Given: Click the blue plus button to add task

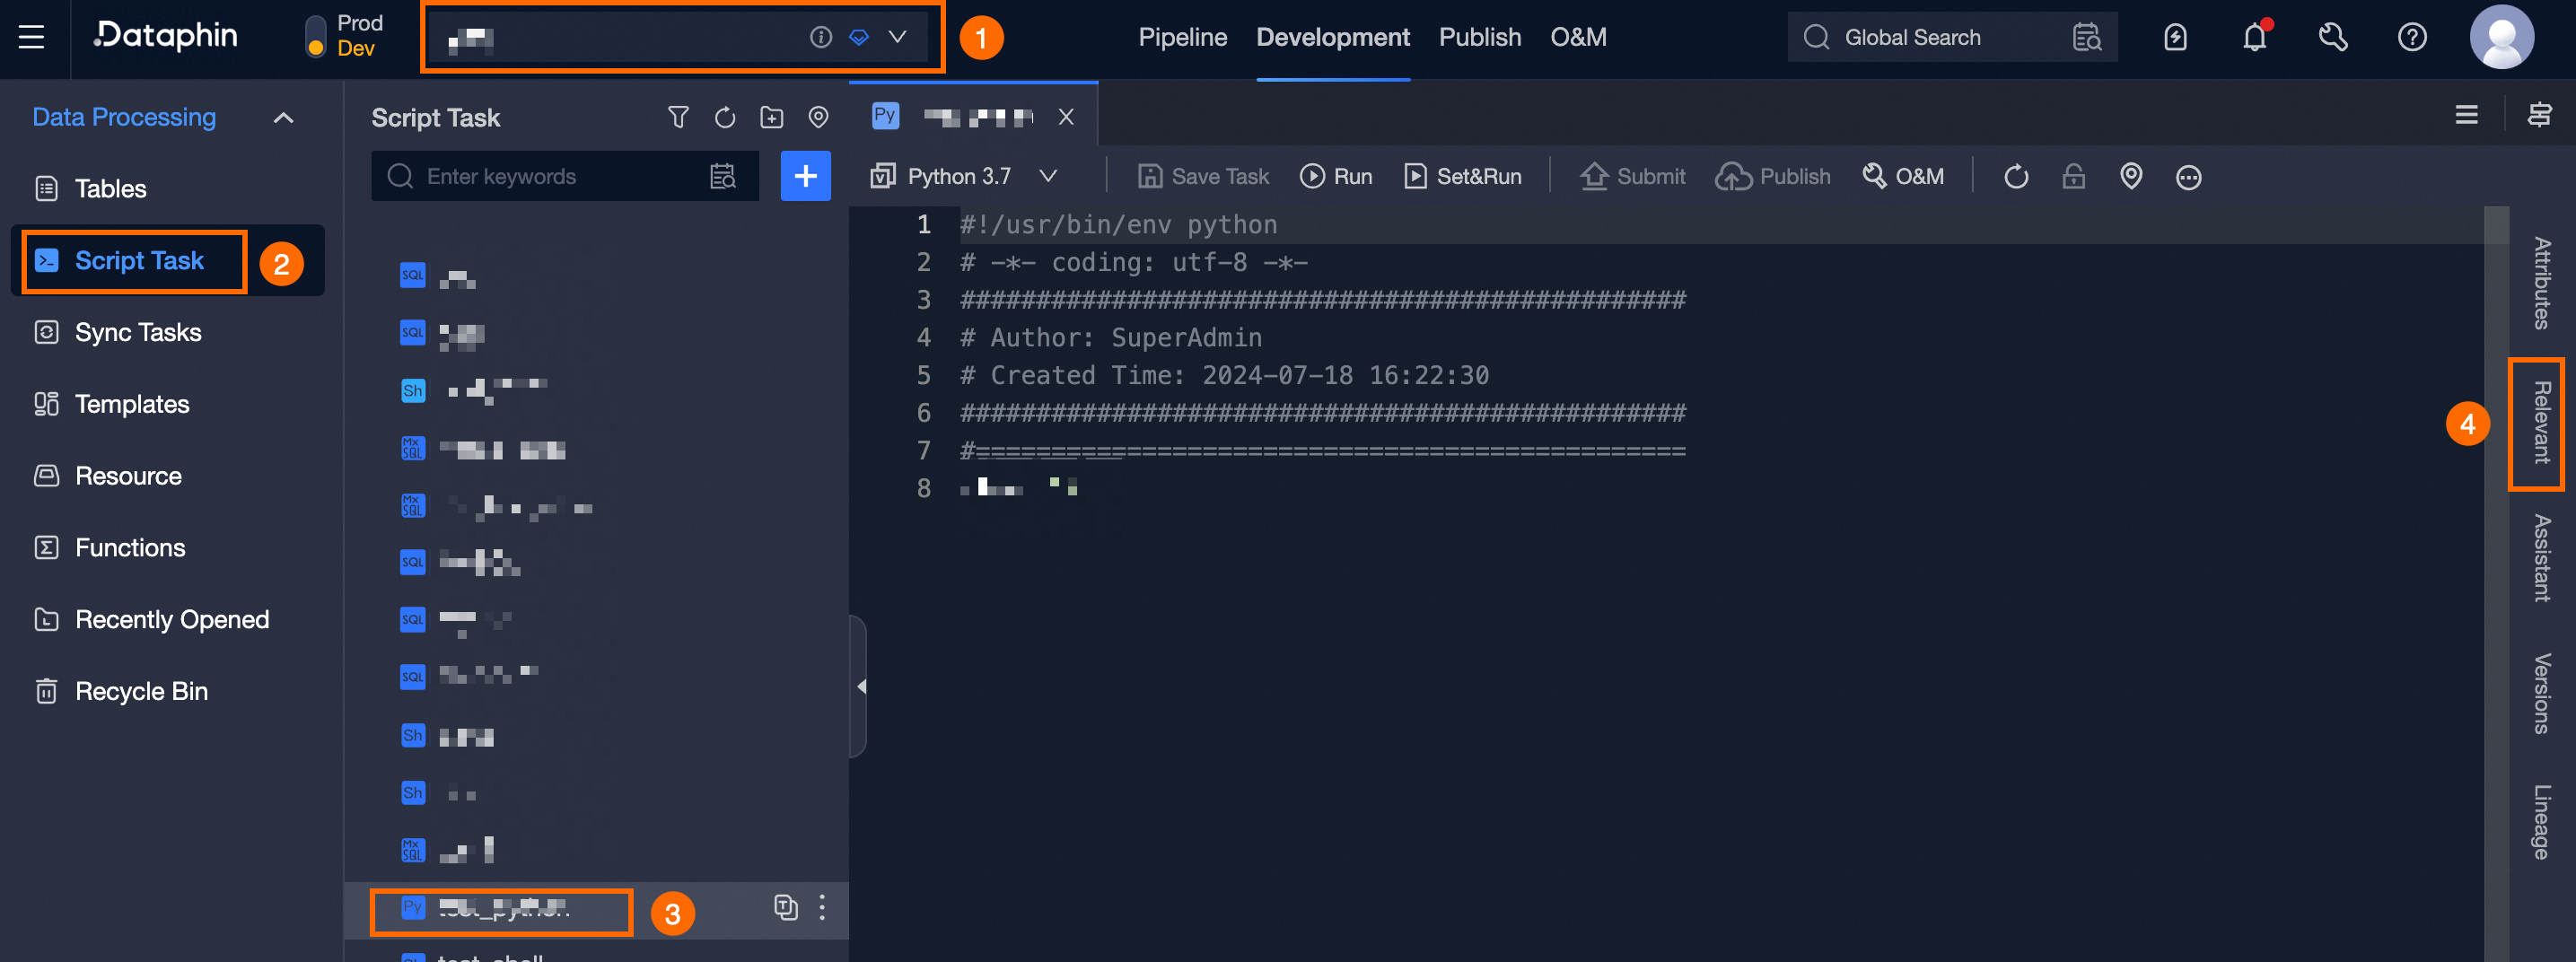Looking at the screenshot, I should tap(806, 176).
